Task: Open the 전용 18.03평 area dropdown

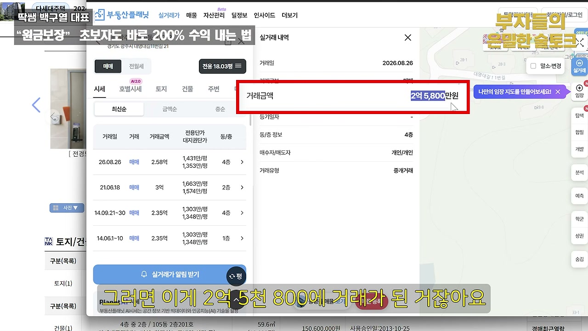Action: point(222,66)
